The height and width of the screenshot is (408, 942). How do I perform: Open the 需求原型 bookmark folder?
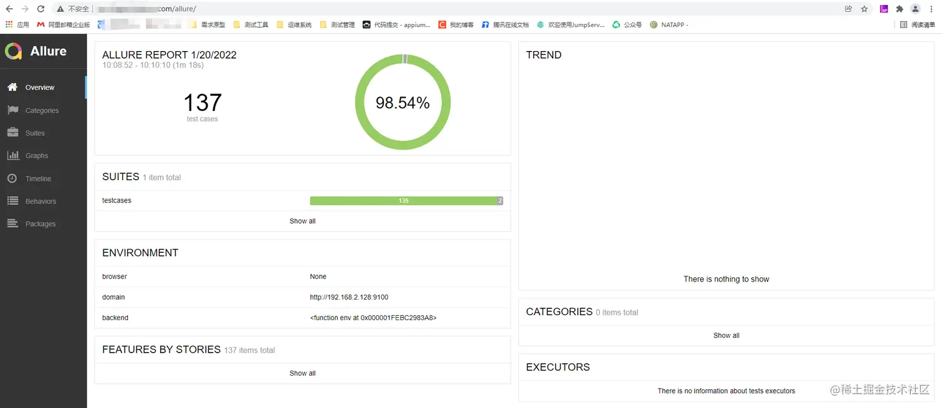[x=207, y=25]
